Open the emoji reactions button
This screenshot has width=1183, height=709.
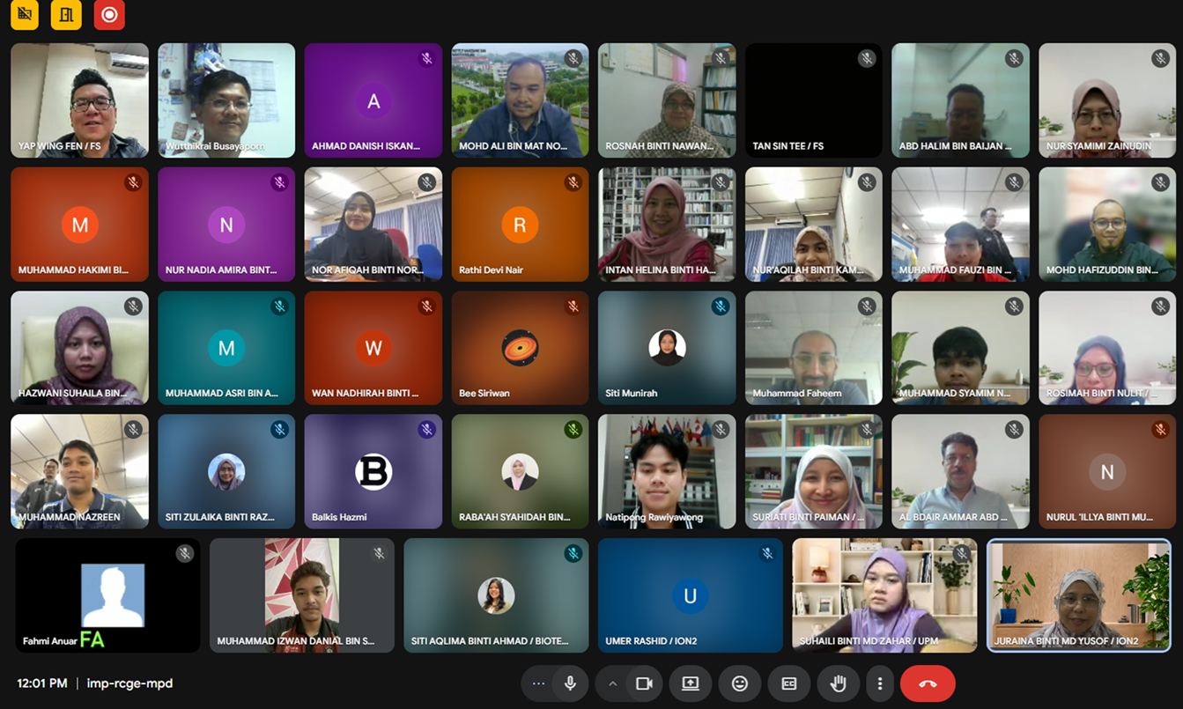(740, 683)
